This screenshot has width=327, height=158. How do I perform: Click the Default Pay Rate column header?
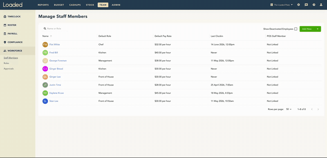click(x=163, y=36)
